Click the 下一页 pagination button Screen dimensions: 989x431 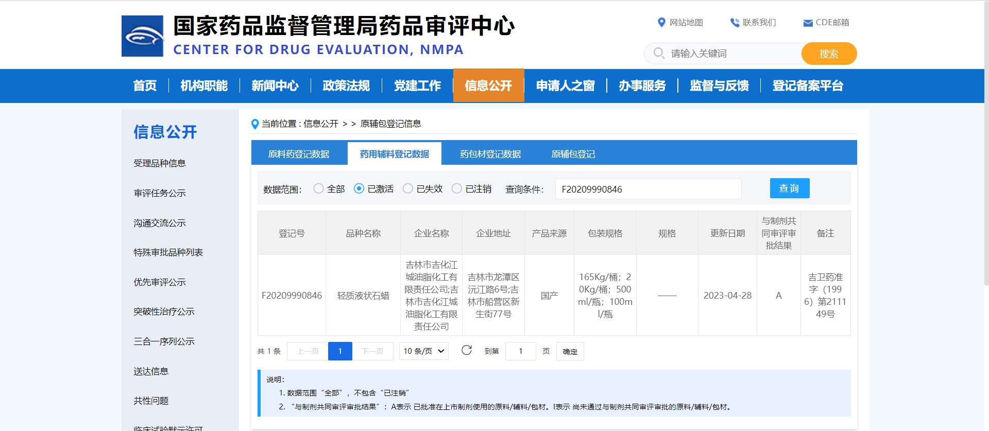pyautogui.click(x=372, y=351)
